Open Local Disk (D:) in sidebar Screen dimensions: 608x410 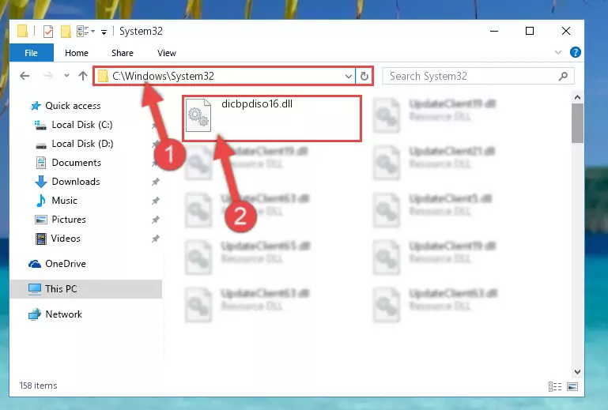pos(82,144)
